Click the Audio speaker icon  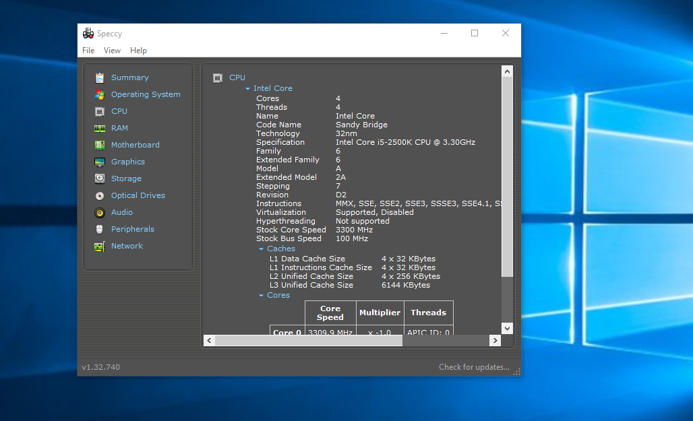(x=100, y=212)
